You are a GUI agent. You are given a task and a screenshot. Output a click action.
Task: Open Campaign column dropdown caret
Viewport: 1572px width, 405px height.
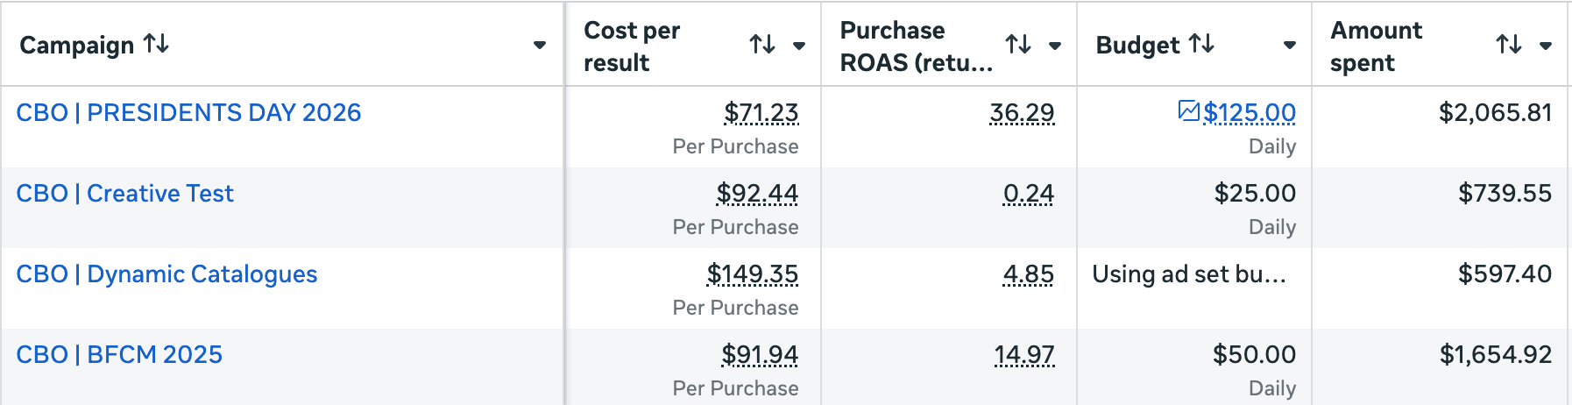click(540, 46)
